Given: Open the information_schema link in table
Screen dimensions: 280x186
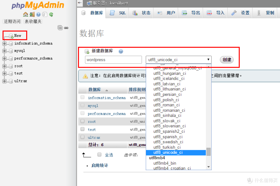Looking at the screenshot, I should (107, 98).
